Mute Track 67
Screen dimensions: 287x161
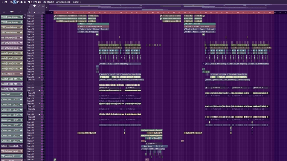pos(42,122)
